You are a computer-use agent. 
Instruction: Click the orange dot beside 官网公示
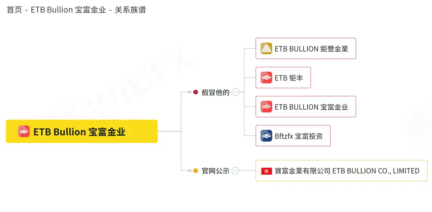(x=196, y=170)
